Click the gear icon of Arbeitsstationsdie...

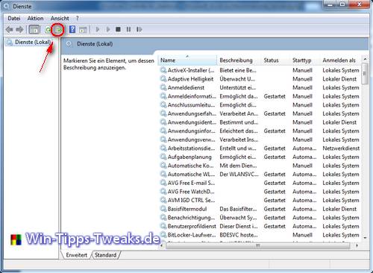(x=163, y=148)
